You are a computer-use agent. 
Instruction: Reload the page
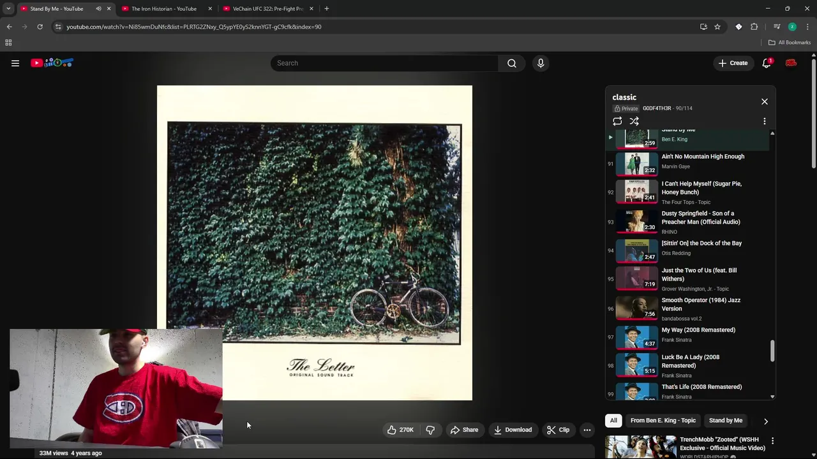[40, 27]
